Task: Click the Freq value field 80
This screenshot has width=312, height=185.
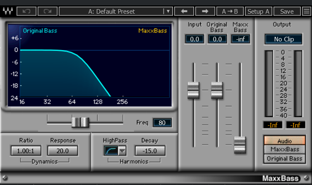Action: click(x=162, y=123)
